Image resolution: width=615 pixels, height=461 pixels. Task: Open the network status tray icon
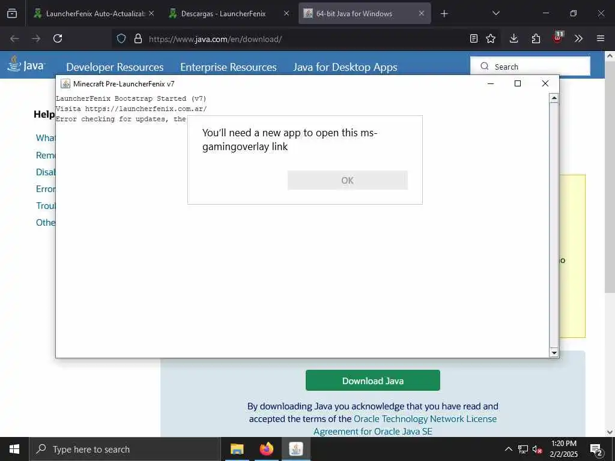coord(523,449)
